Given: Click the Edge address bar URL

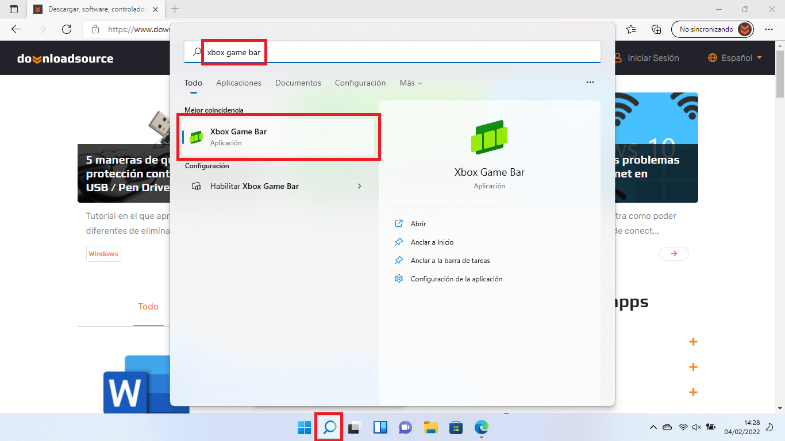Looking at the screenshot, I should pyautogui.click(x=138, y=29).
